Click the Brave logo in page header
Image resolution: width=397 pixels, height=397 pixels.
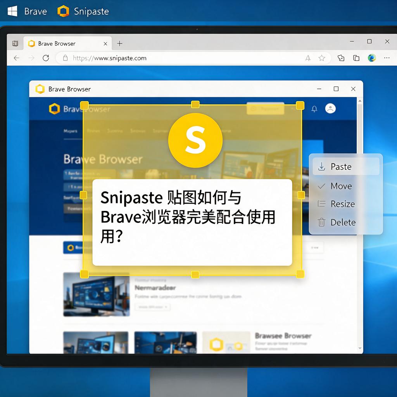click(54, 109)
